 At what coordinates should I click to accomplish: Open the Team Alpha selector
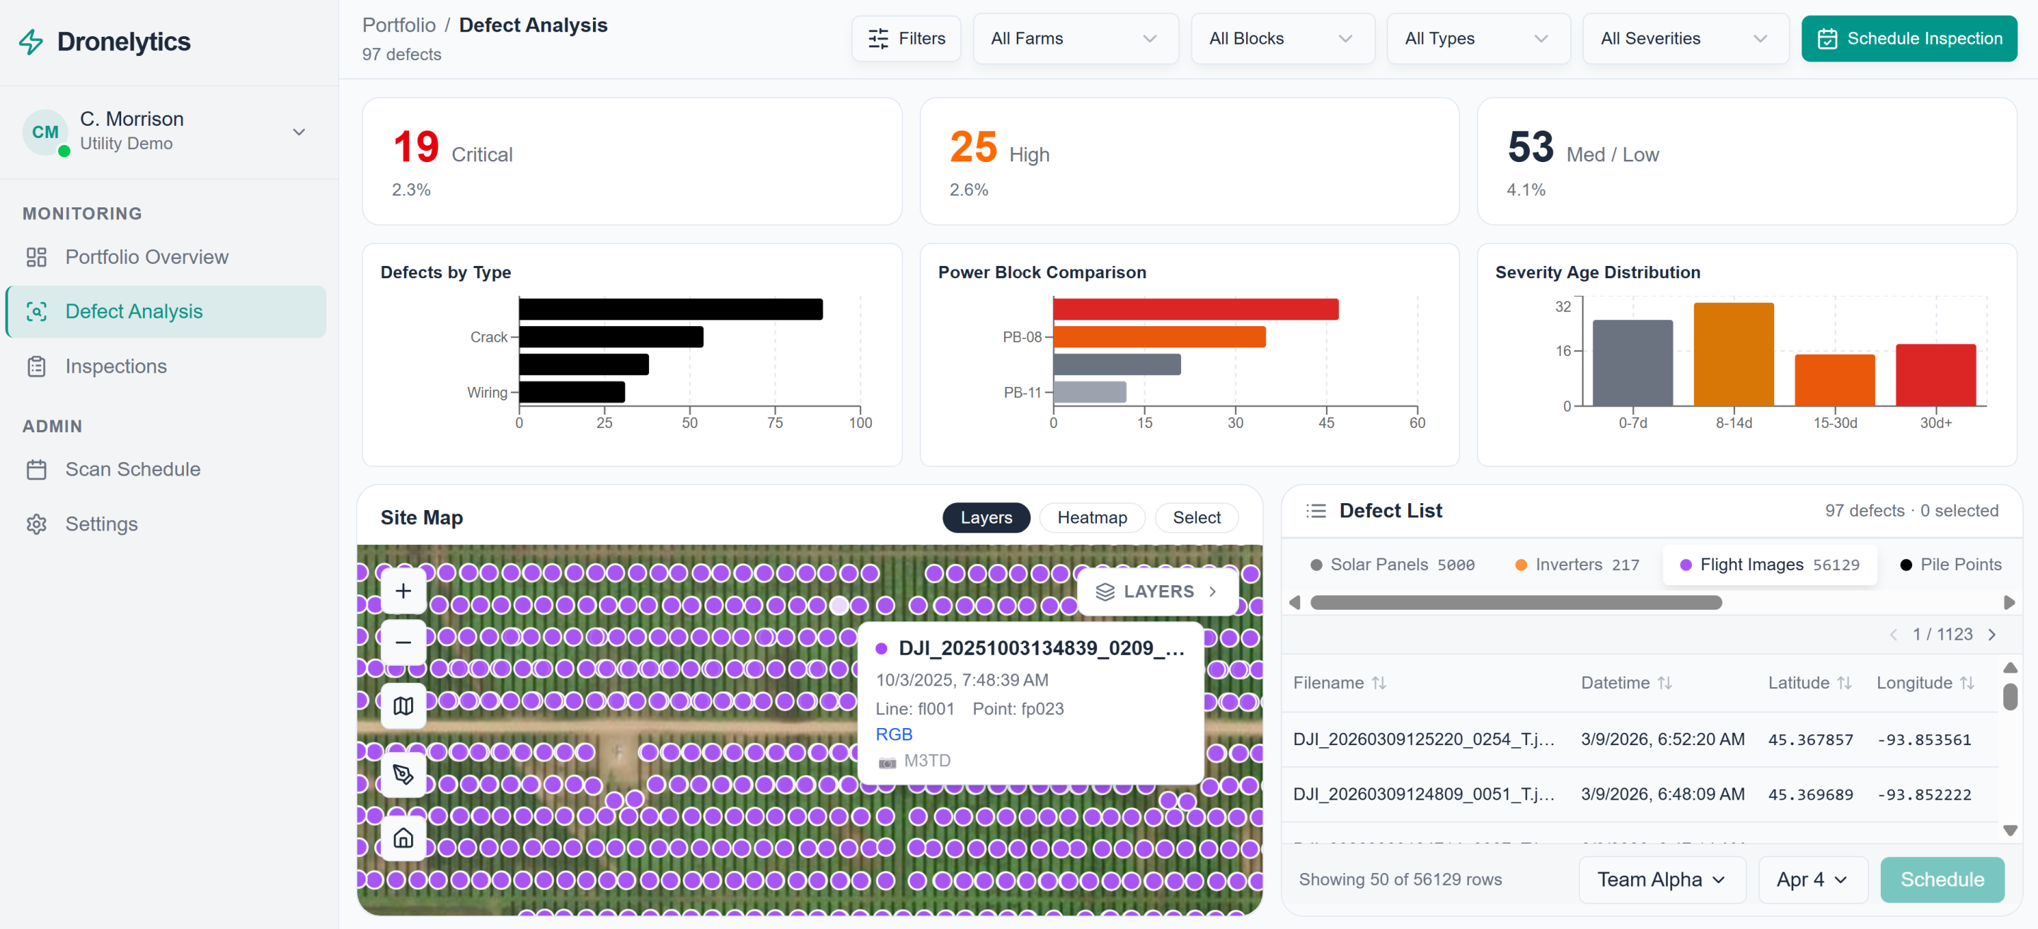click(1662, 879)
